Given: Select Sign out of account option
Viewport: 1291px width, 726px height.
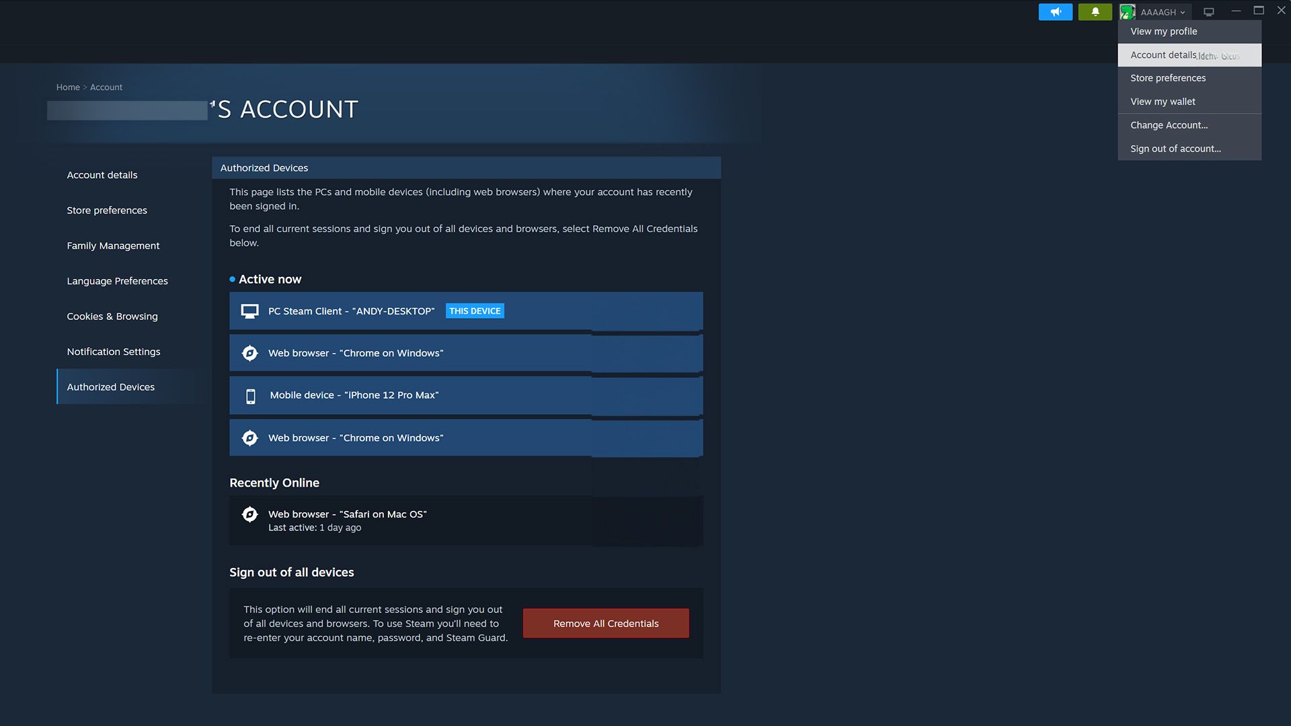Looking at the screenshot, I should tap(1175, 149).
